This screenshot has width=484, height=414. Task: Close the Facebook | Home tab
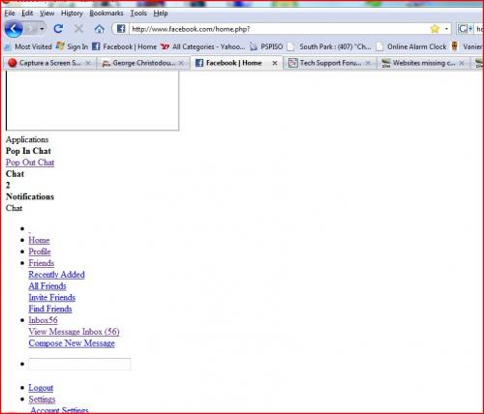tap(275, 63)
